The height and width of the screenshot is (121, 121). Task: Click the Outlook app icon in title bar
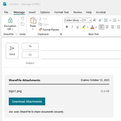tap(5, 4)
